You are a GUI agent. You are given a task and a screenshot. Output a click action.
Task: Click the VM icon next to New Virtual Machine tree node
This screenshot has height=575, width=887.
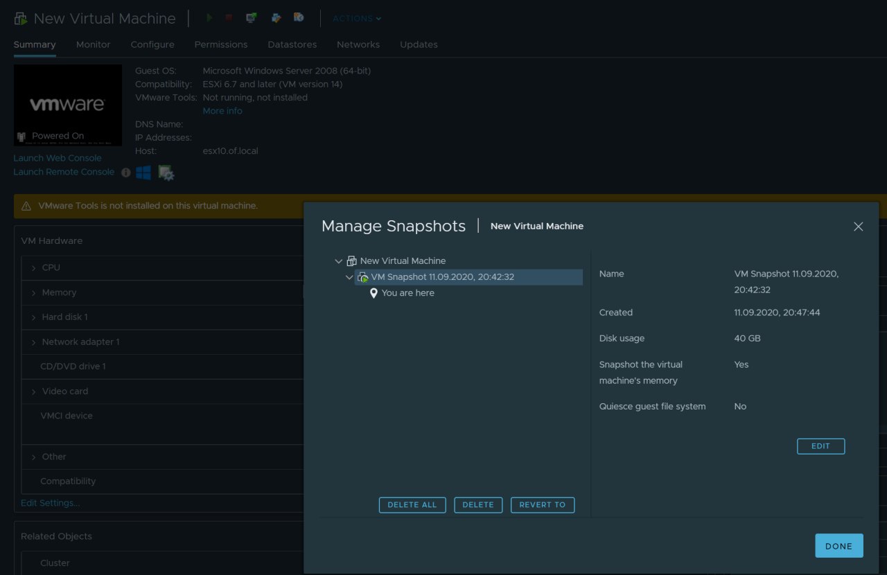pos(352,261)
